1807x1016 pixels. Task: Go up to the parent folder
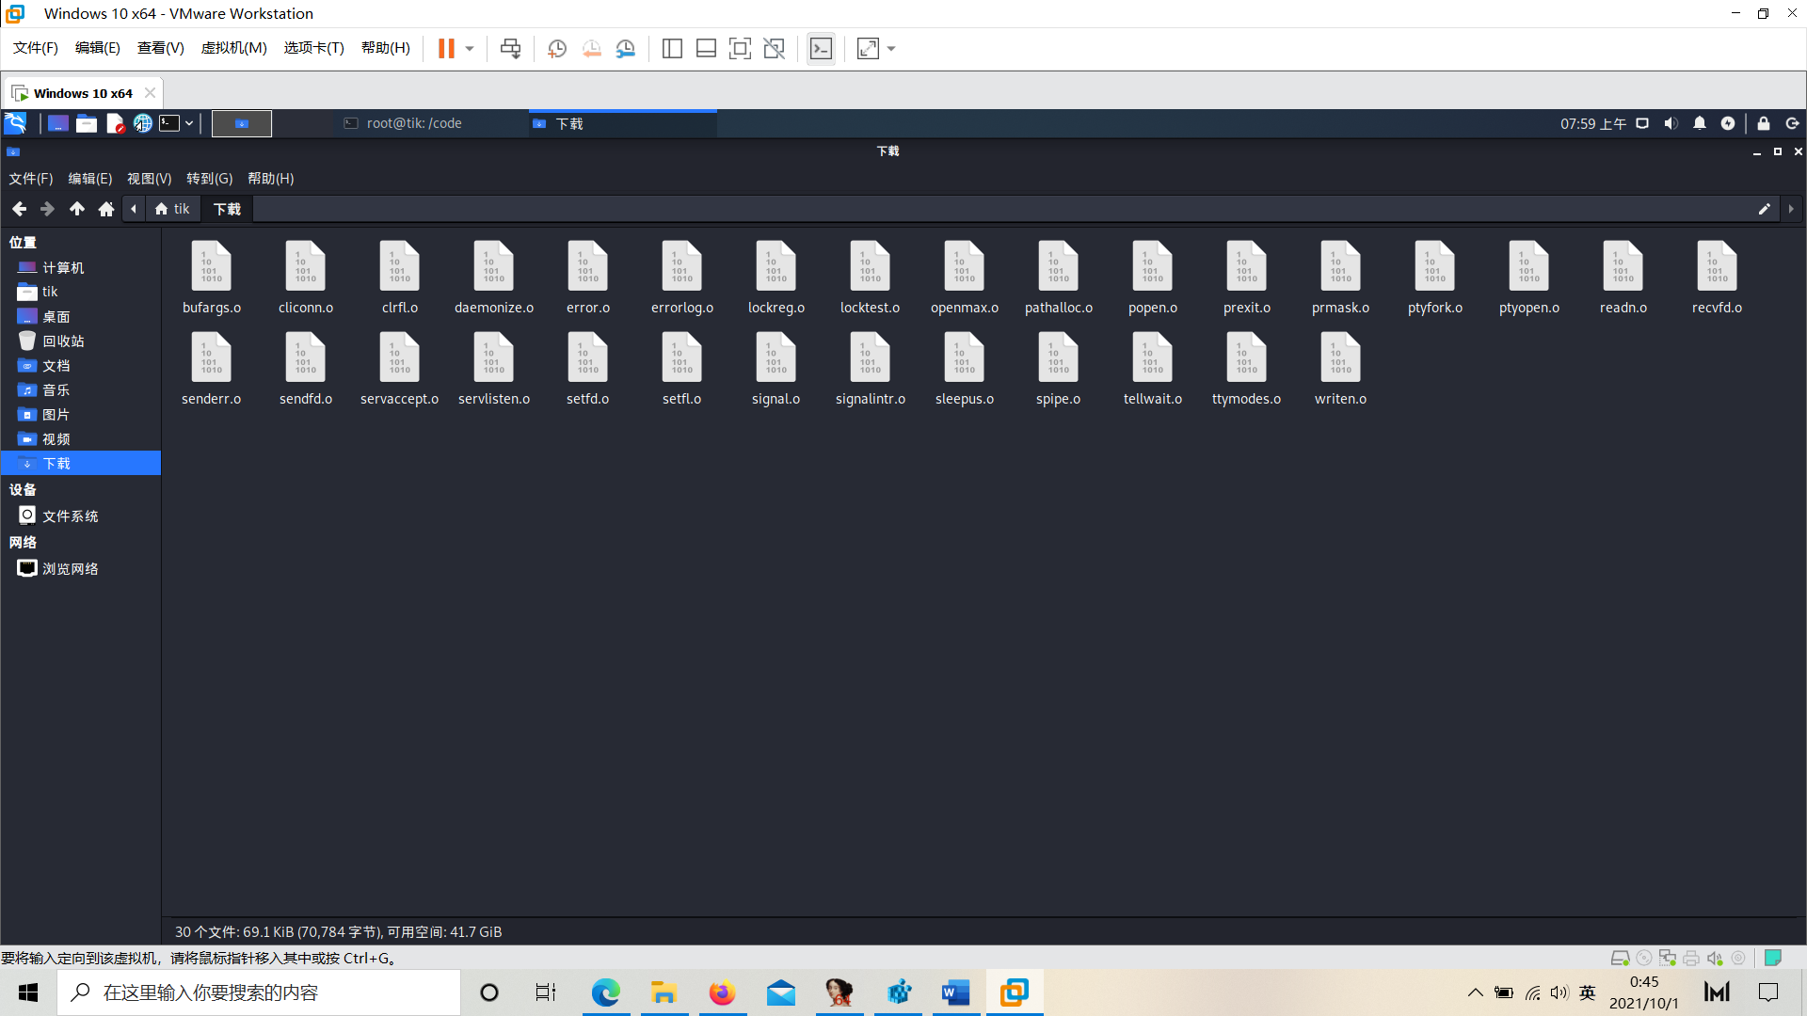pyautogui.click(x=77, y=209)
